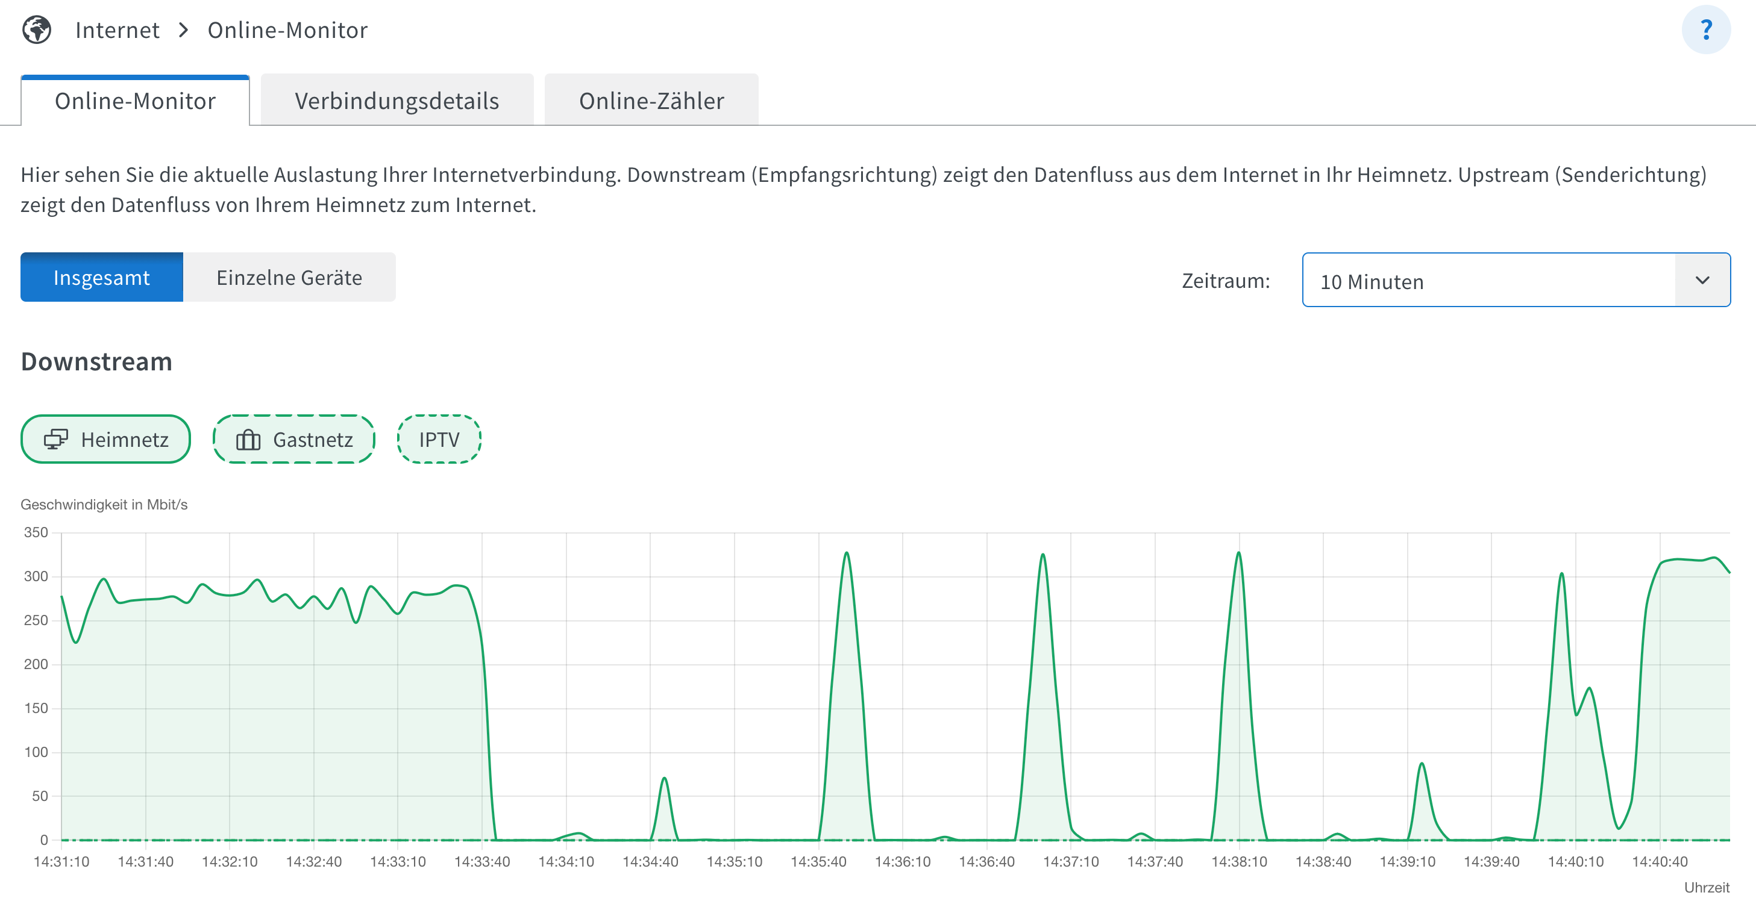This screenshot has width=1756, height=919.
Task: Click the Online-Monitor breadcrumb text
Action: (287, 30)
